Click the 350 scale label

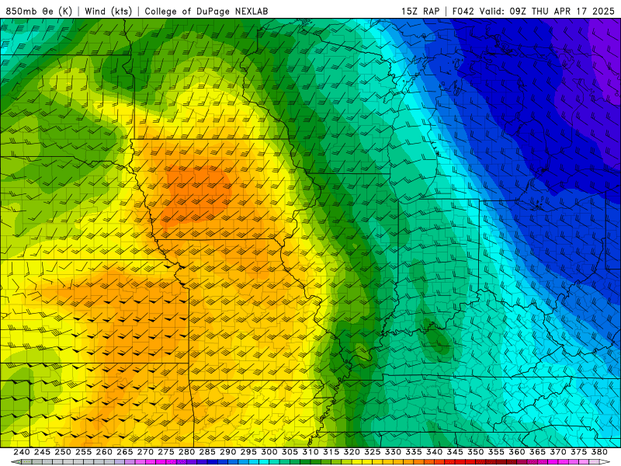pos(476,452)
